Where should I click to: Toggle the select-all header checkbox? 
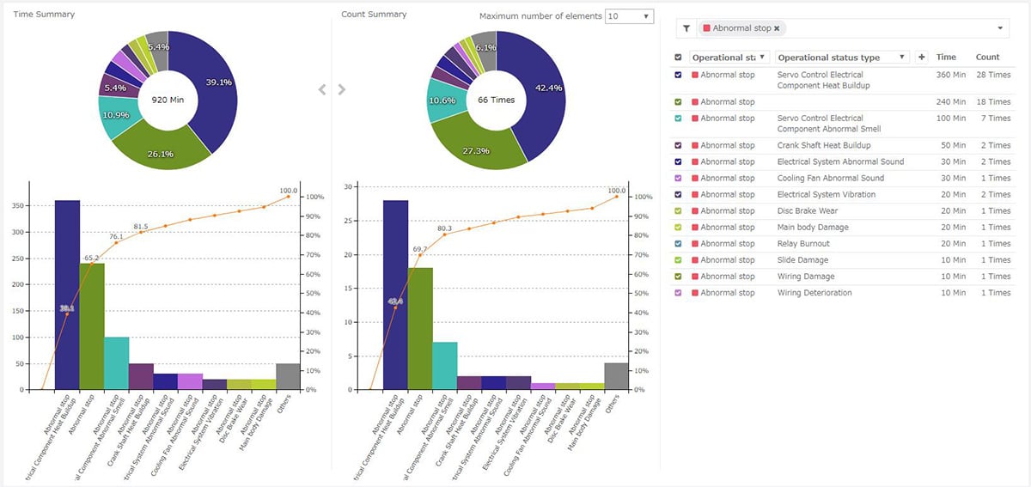[678, 58]
